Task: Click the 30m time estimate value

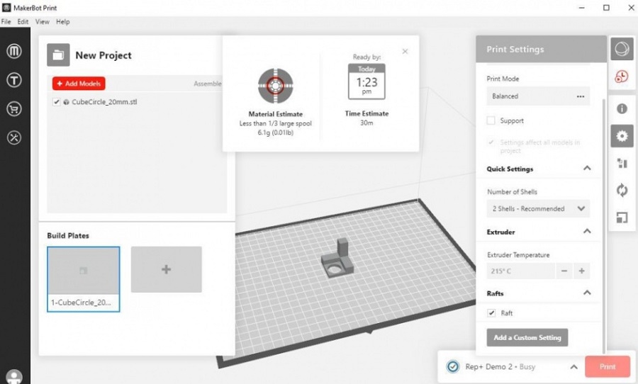Action: tap(366, 123)
